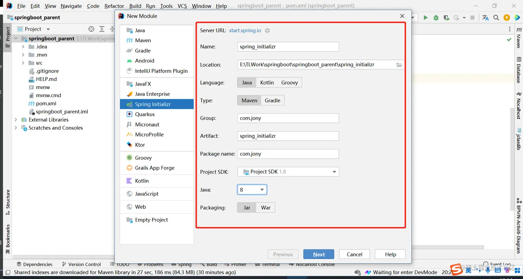Select pom.xml in project tree
This screenshot has width=523, height=279.
[46, 103]
